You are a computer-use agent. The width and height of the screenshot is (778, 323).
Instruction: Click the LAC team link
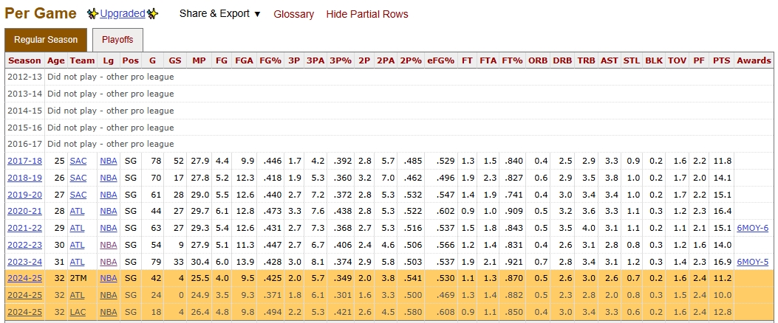(78, 313)
